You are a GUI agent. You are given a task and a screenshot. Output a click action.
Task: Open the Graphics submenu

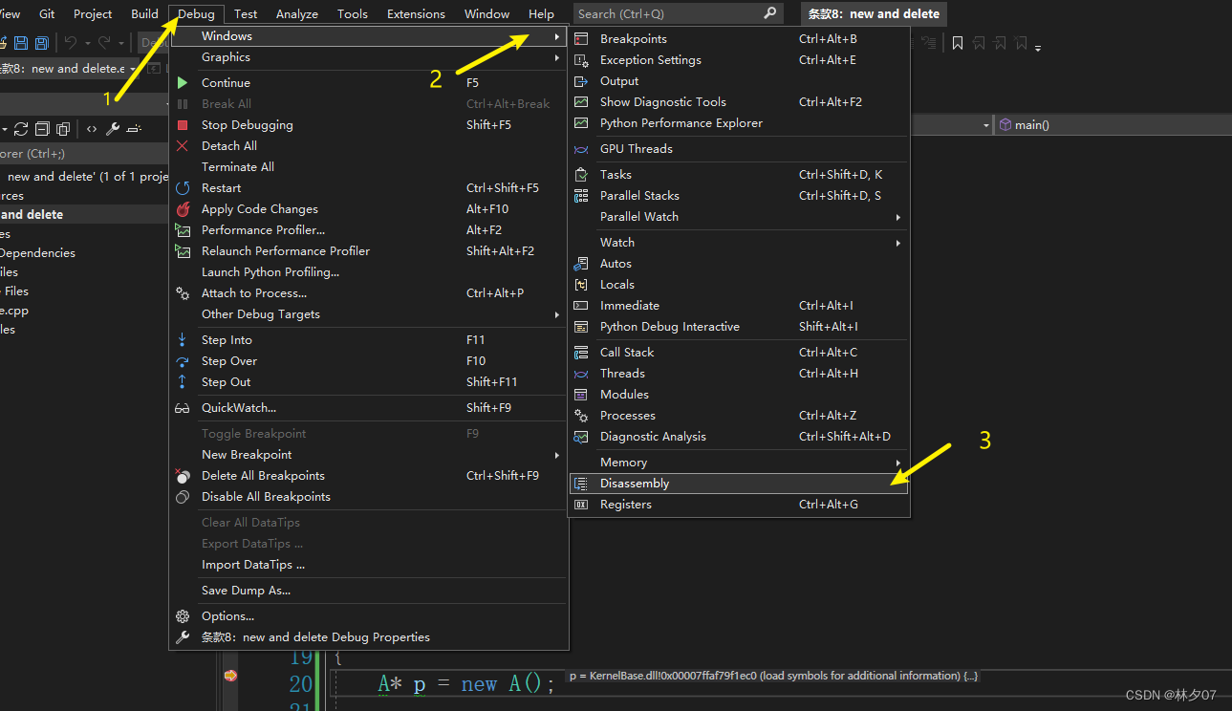(x=369, y=57)
